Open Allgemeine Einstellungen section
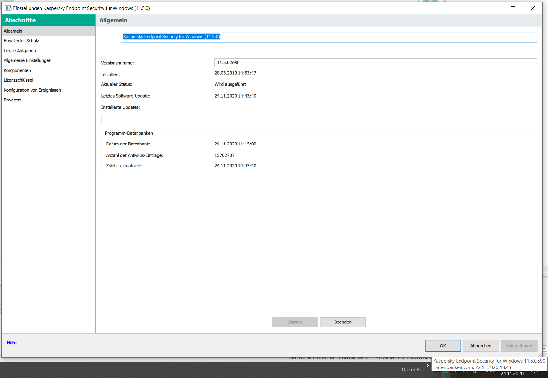Image resolution: width=548 pixels, height=378 pixels. 48,60
